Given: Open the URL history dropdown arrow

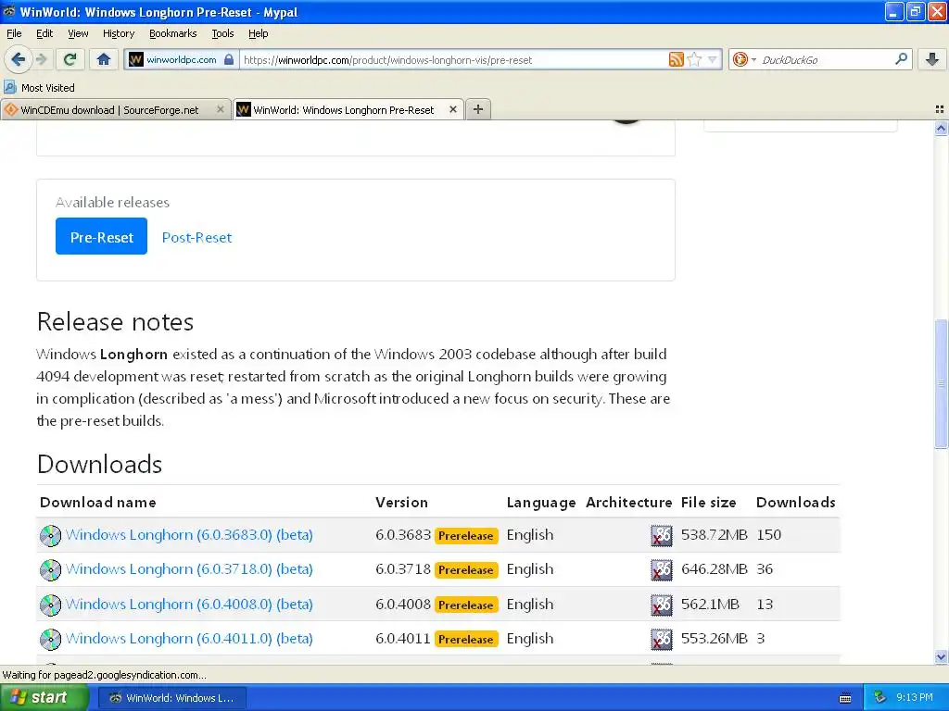Looking at the screenshot, I should [x=712, y=59].
